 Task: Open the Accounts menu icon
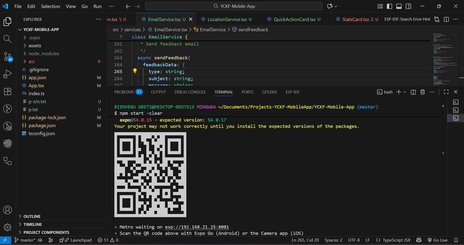7,210
